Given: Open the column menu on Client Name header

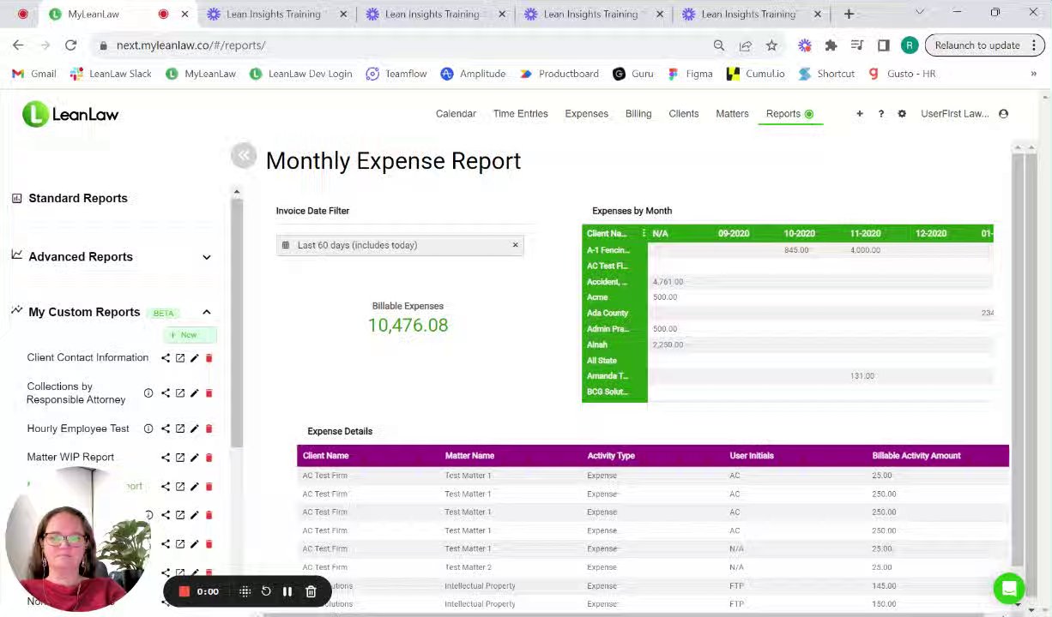Looking at the screenshot, I should tap(644, 234).
